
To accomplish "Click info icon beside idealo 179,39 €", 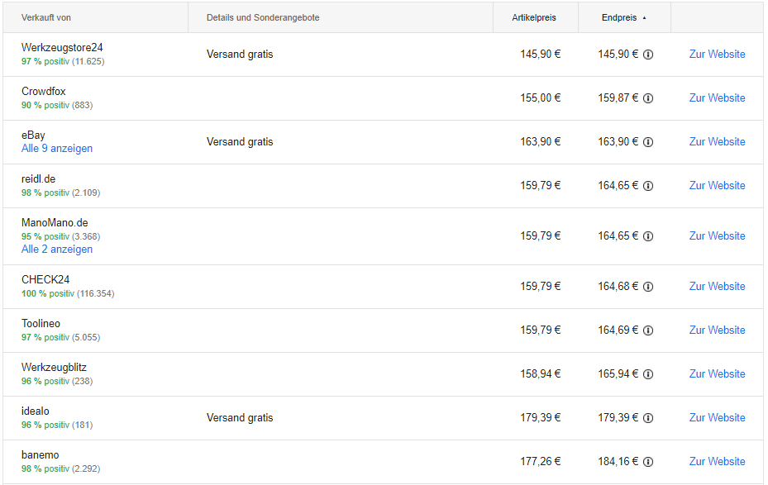I will [x=647, y=418].
